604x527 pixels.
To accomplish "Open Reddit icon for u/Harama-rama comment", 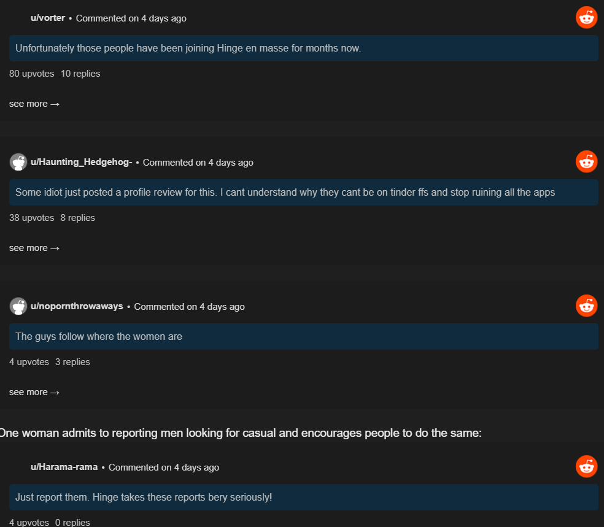I will click(586, 466).
